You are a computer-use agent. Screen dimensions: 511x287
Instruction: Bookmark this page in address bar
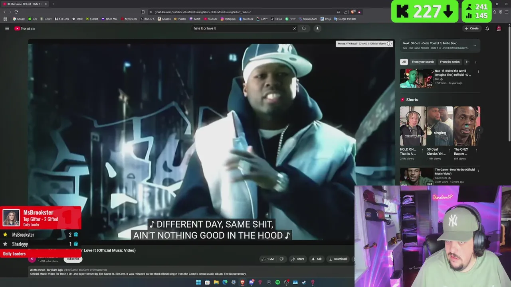pyautogui.click(x=143, y=12)
